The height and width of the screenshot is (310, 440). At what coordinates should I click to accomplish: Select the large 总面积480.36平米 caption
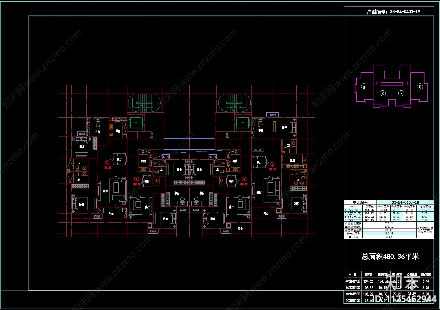click(x=390, y=256)
